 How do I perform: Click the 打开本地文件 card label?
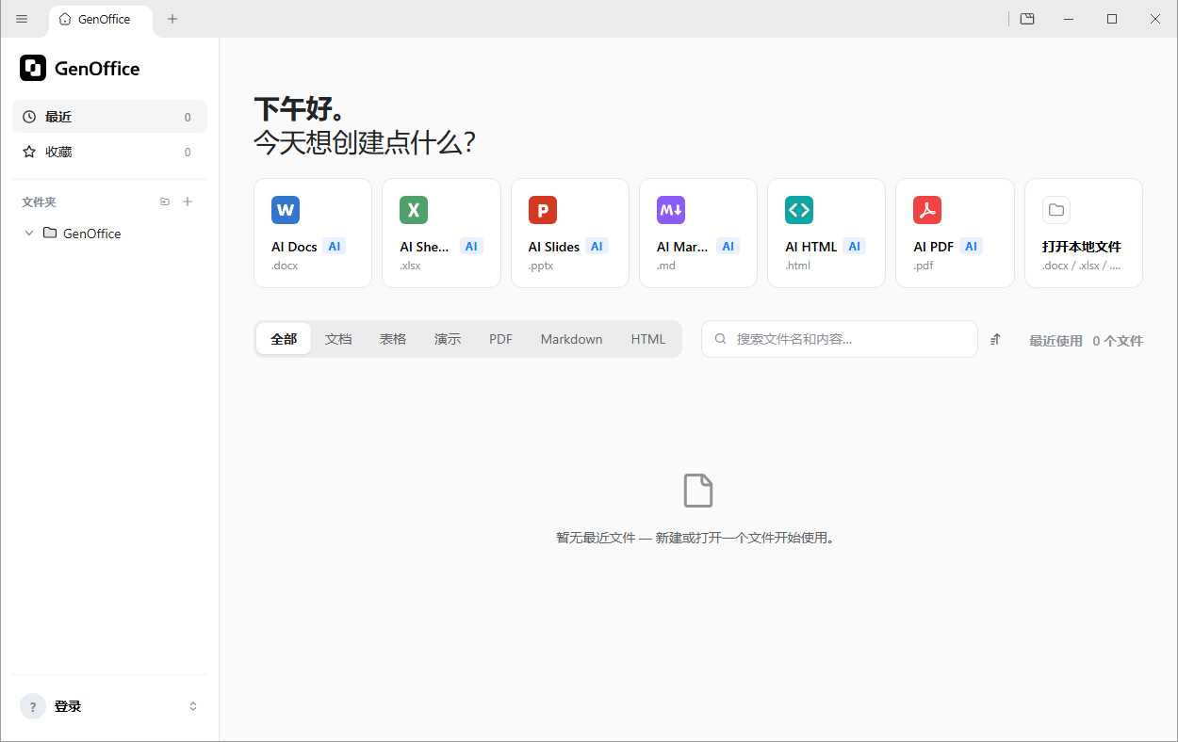point(1082,247)
